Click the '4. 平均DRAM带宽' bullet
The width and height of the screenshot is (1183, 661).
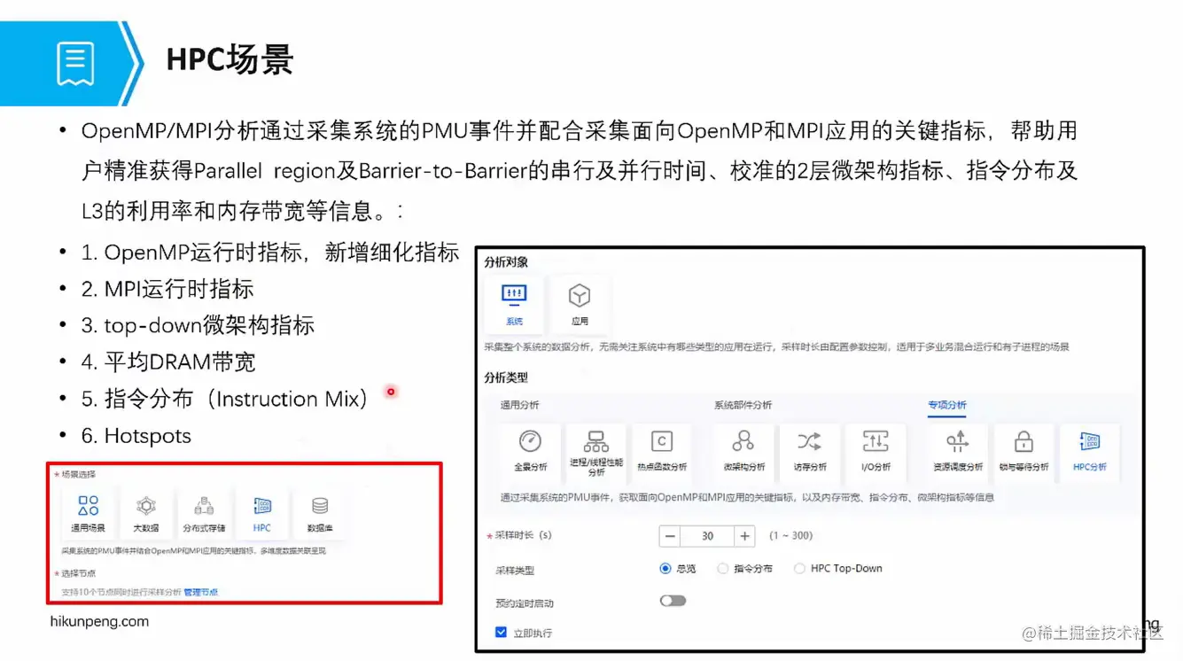point(168,362)
